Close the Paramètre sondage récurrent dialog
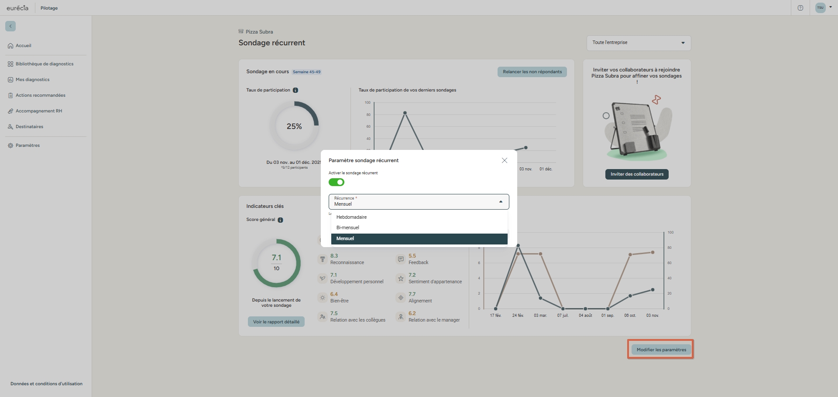The width and height of the screenshot is (838, 397). pos(504,160)
